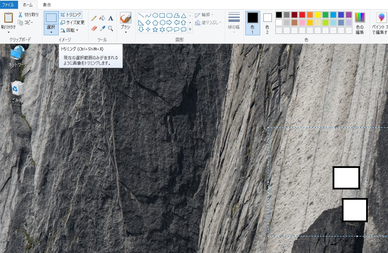Choose the straight line shape
Screen dimensions: 388x253
point(141,16)
